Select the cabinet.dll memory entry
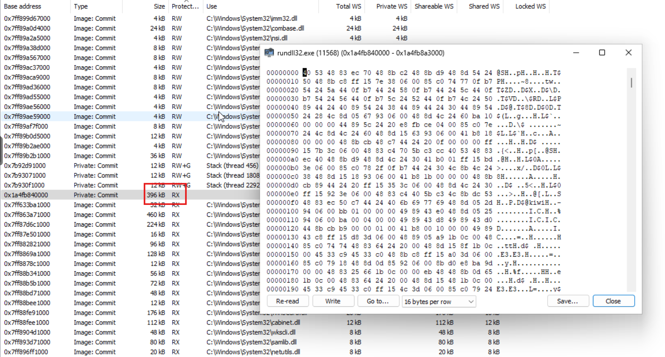The image size is (665, 357). coord(253,322)
